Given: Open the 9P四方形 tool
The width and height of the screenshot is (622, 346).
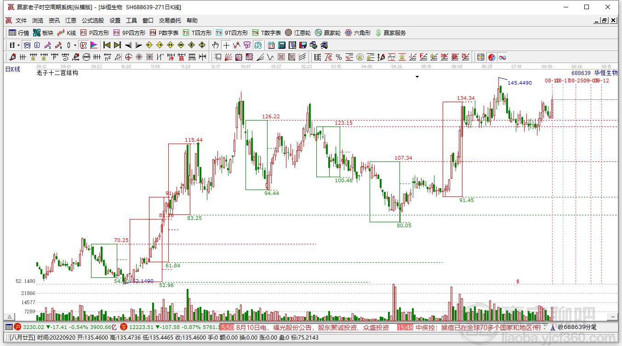Looking at the screenshot, I should click(x=129, y=33).
